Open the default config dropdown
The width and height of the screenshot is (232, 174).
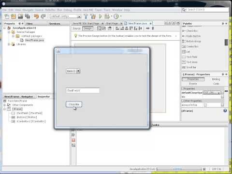[x=65, y=16]
